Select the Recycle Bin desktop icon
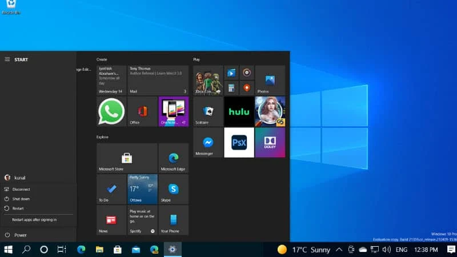This screenshot has width=457, height=257. [11, 7]
